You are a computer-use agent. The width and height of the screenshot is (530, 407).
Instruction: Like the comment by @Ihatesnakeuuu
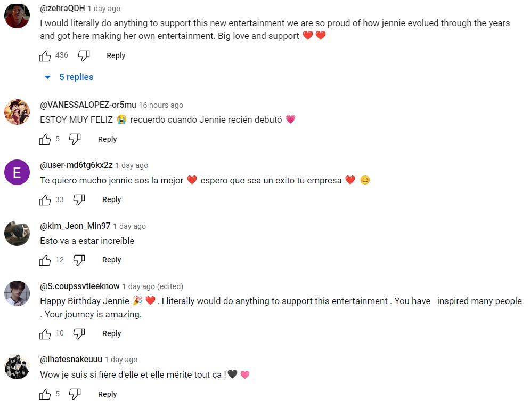click(45, 394)
